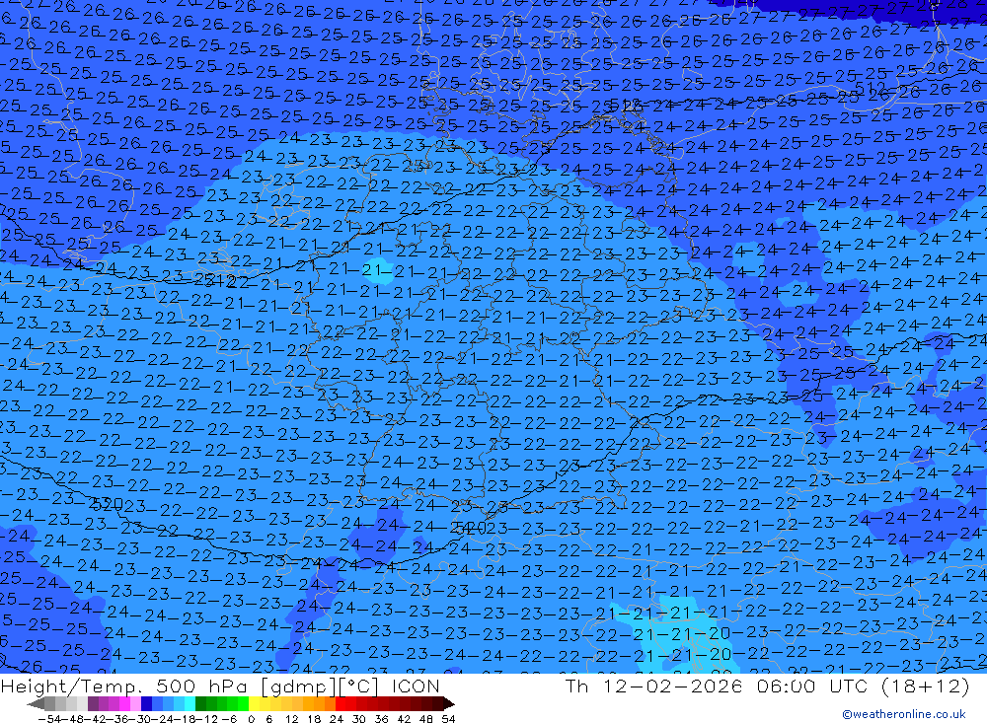Select the bright red swatch above legend 24
Viewport: 987px width, 723px height.
(x=341, y=704)
